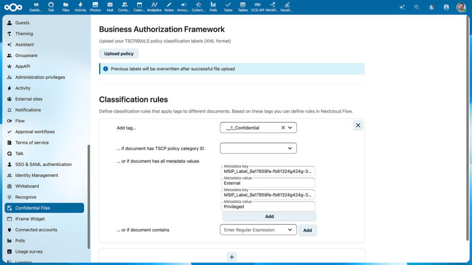Screen dimensions: 472x265
Task: Open the Photos app in top bar
Action: click(x=95, y=7)
